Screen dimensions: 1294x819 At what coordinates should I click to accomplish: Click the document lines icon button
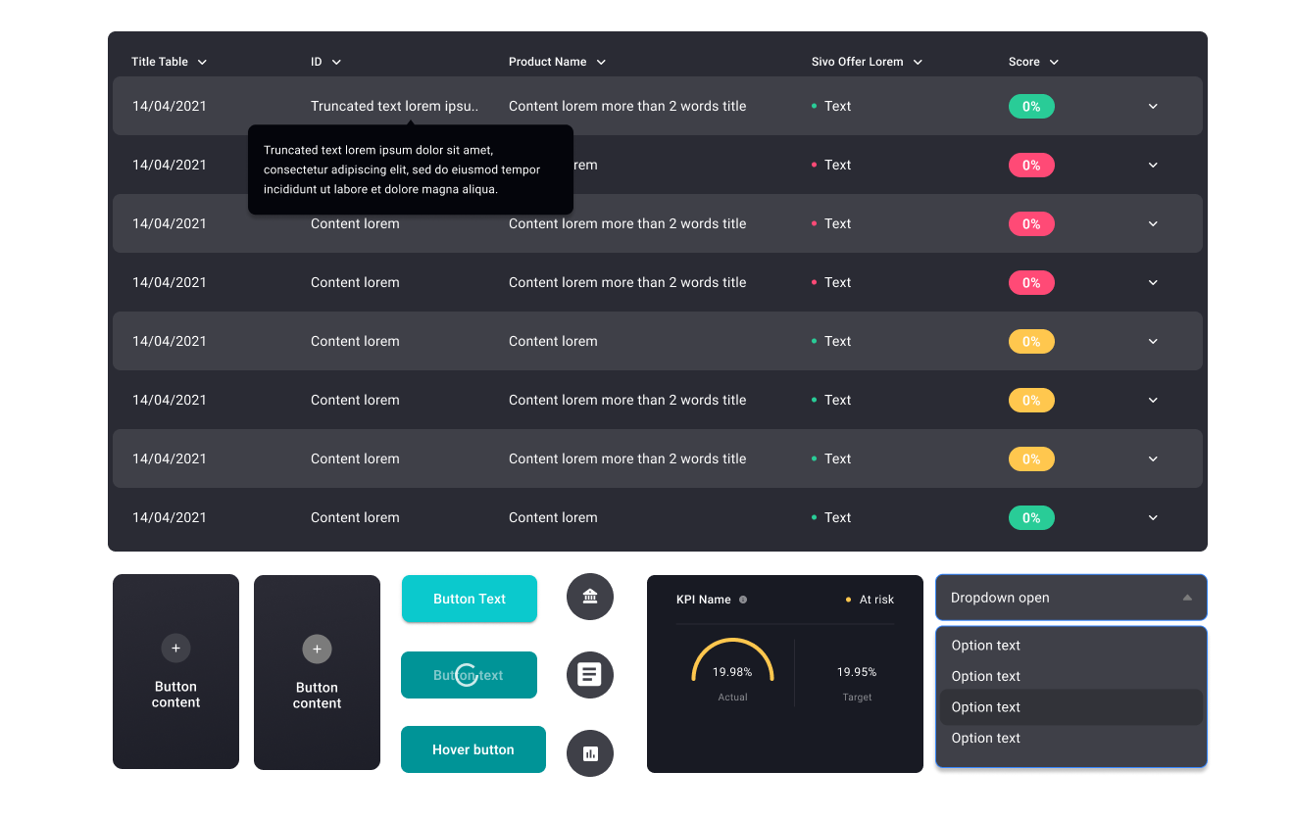coord(590,675)
